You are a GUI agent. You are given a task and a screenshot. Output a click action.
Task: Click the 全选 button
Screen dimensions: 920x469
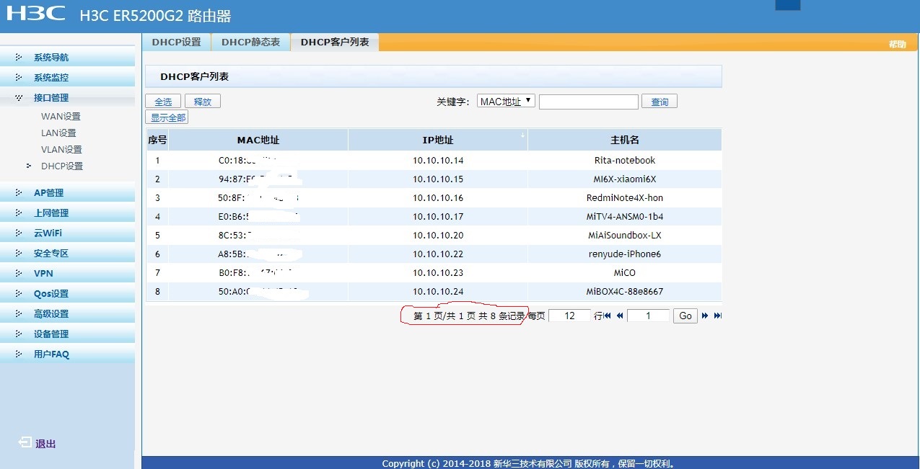coord(164,102)
